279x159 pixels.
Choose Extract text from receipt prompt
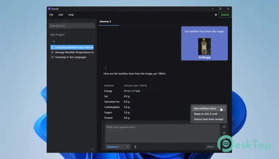coord(208,119)
